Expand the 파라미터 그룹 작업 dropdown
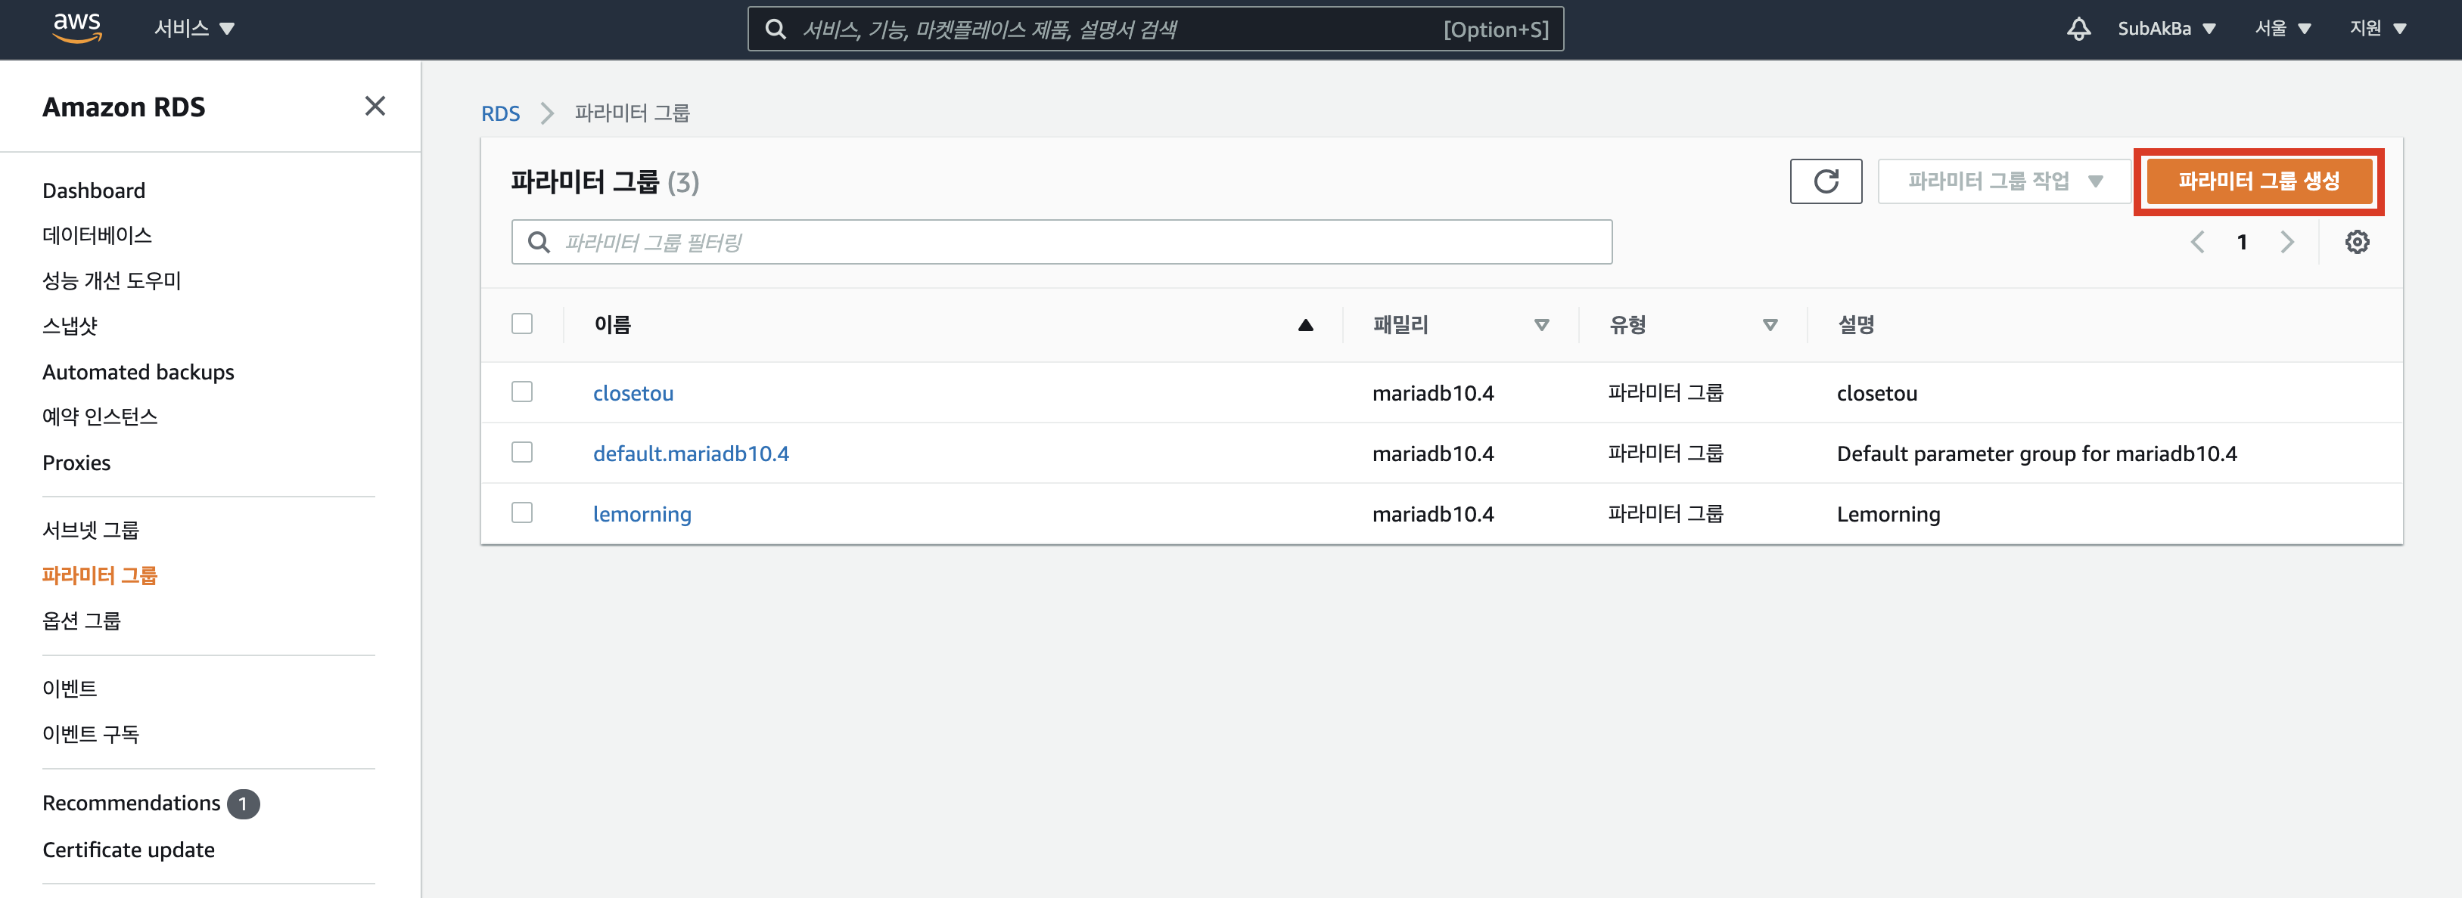The width and height of the screenshot is (2462, 898). coord(2003,181)
